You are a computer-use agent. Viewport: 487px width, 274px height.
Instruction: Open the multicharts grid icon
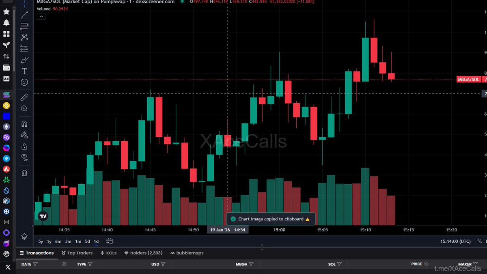click(x=6, y=34)
